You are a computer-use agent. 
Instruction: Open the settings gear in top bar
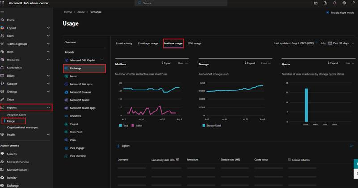coord(344,3)
